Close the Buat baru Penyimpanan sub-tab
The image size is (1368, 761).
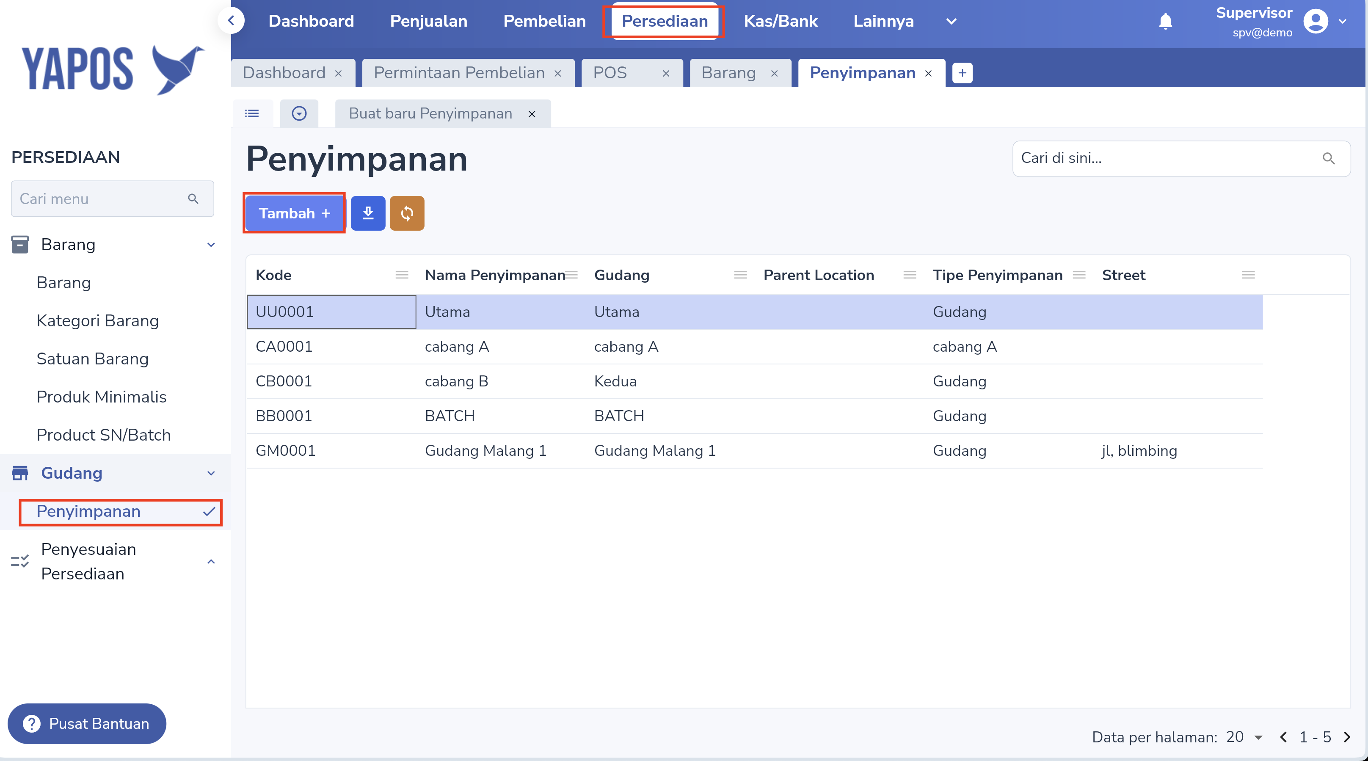coord(532,114)
